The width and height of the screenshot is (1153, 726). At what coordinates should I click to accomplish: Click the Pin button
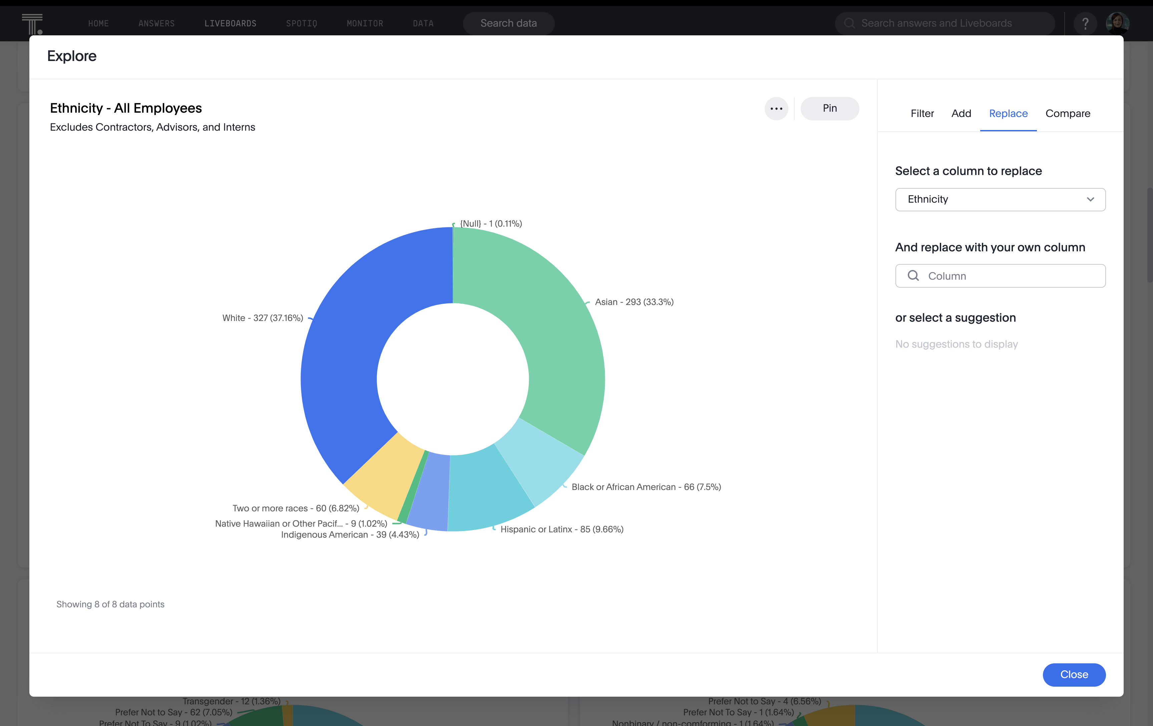[x=829, y=109]
